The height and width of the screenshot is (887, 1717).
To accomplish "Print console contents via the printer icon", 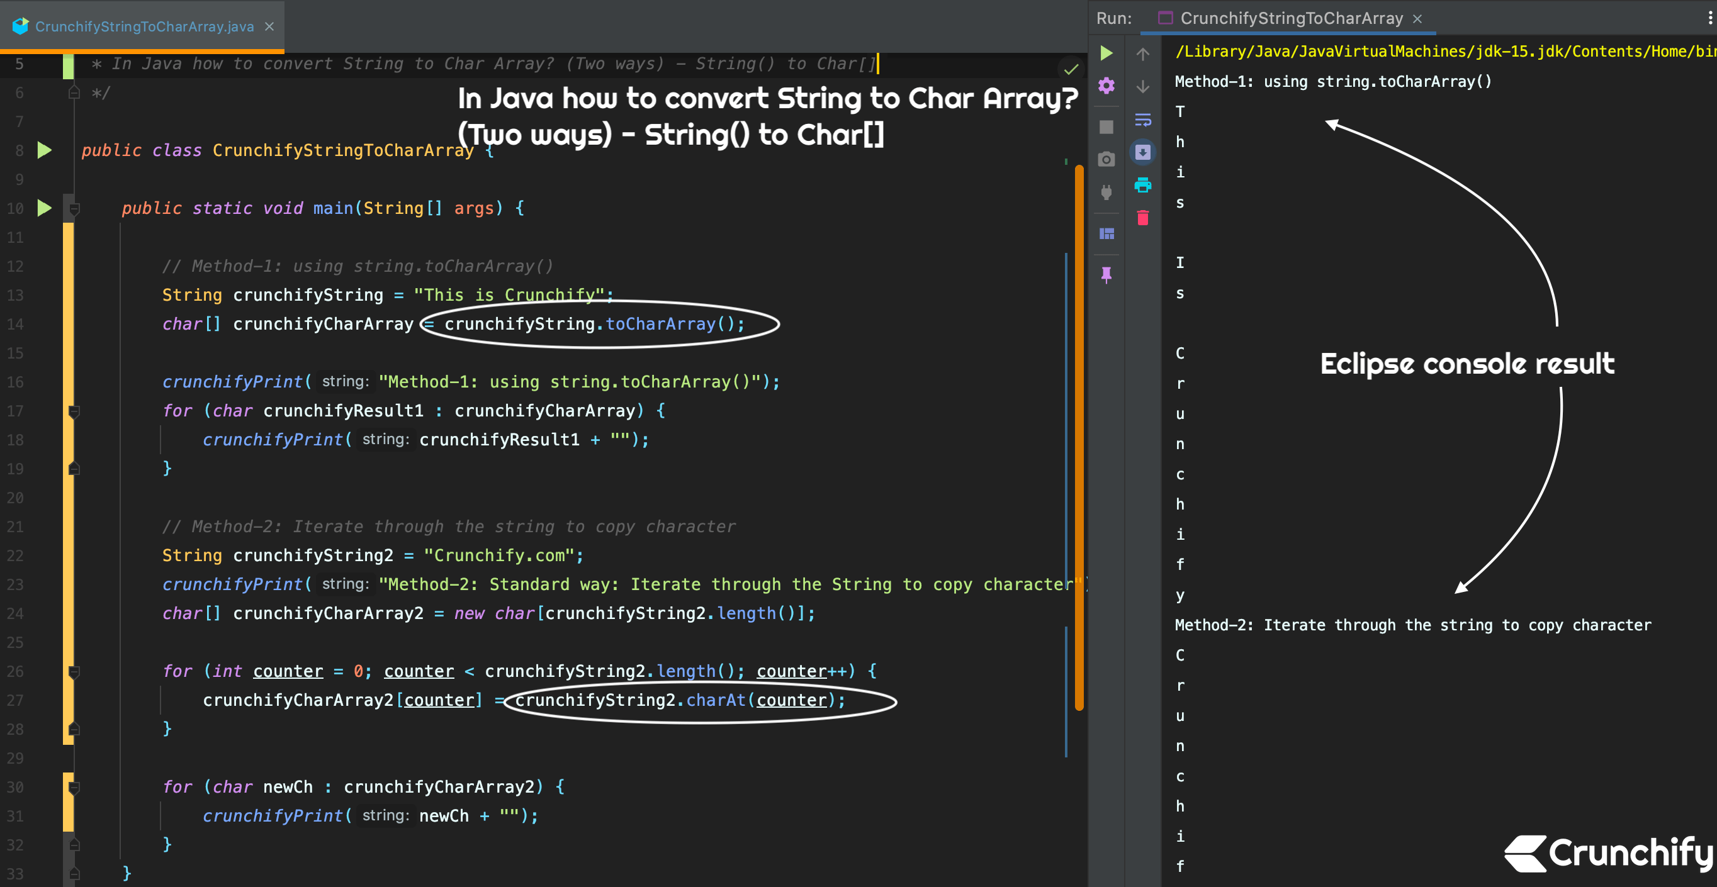I will (x=1144, y=187).
